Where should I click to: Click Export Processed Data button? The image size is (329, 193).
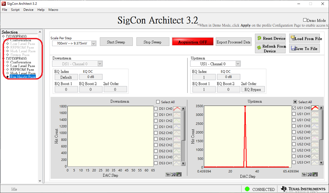[233, 42]
